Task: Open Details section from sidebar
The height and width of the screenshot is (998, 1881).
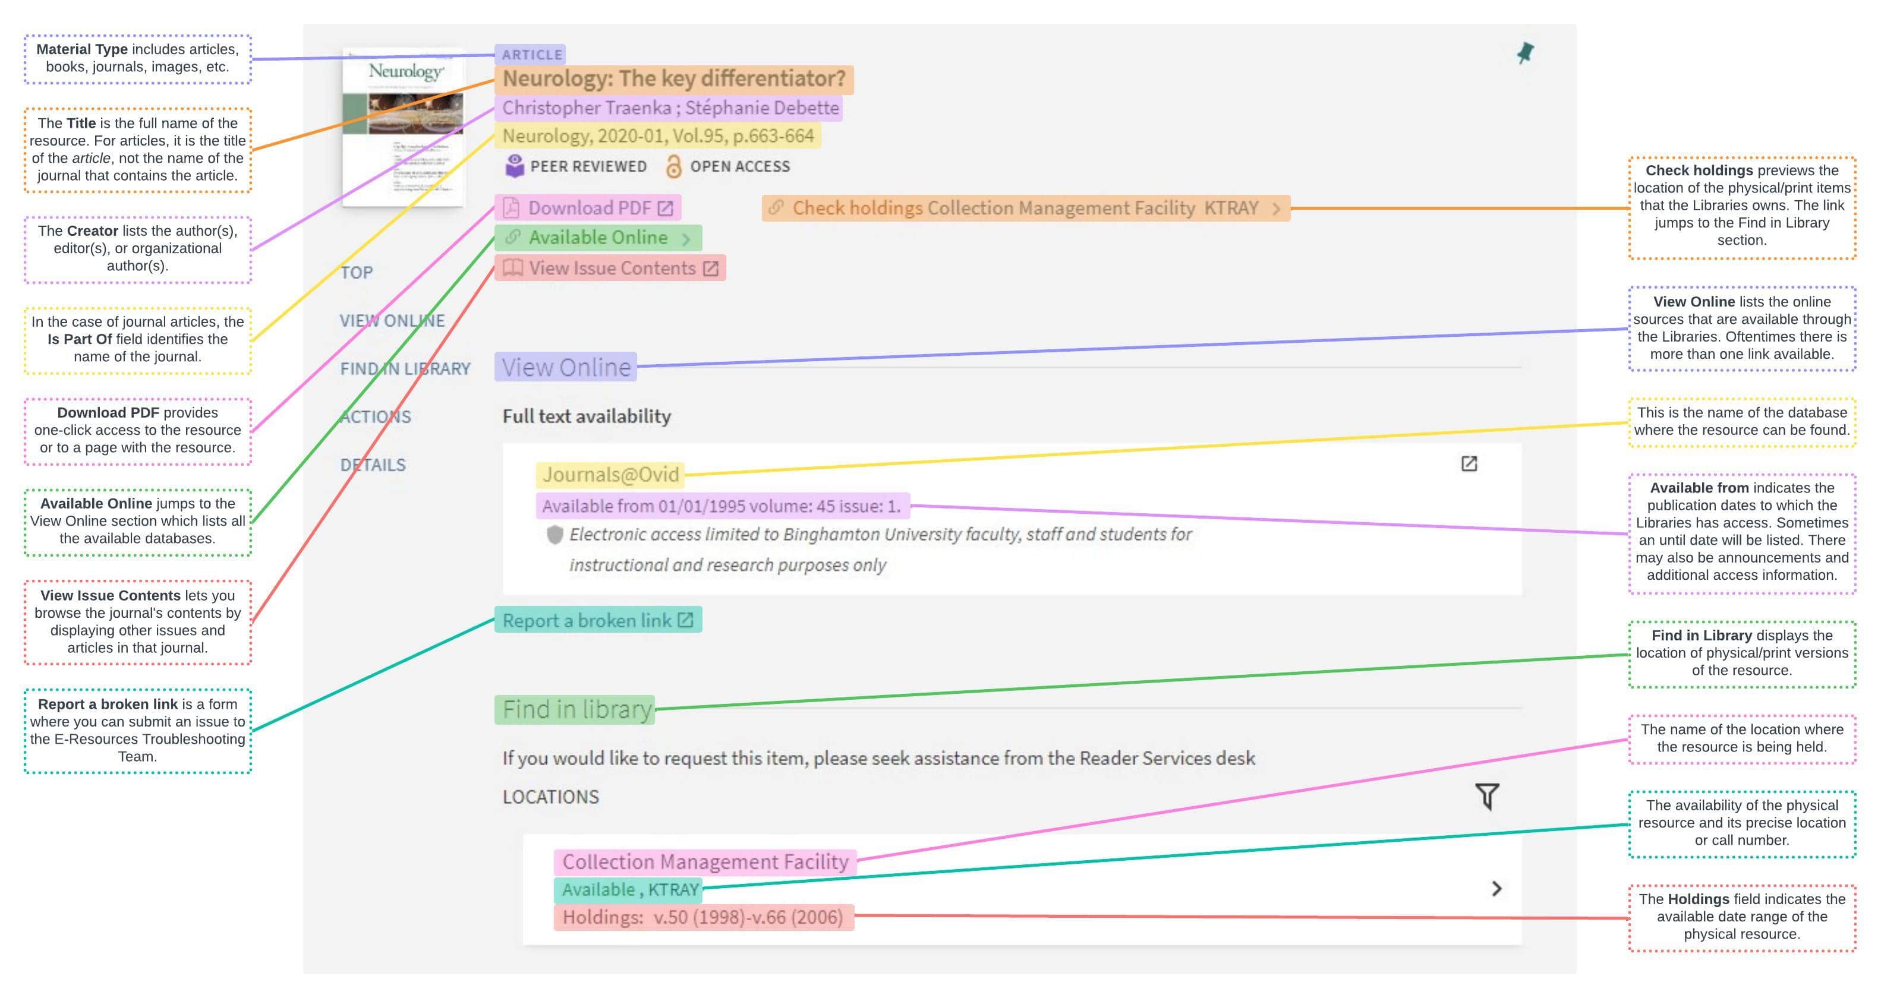Action: 373,465
